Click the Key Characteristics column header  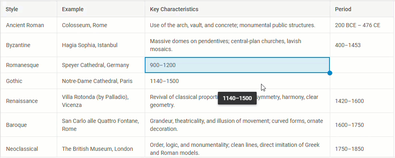coord(237,9)
